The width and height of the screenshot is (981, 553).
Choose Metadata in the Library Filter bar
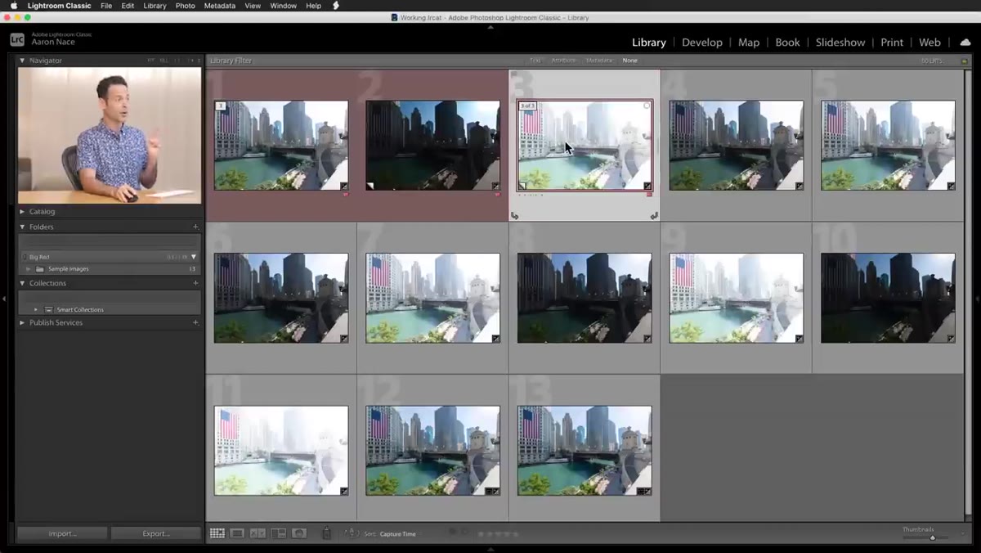pyautogui.click(x=599, y=61)
